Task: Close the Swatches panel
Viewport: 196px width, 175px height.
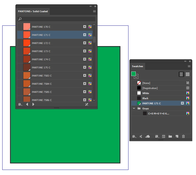Action: [x=190, y=61]
